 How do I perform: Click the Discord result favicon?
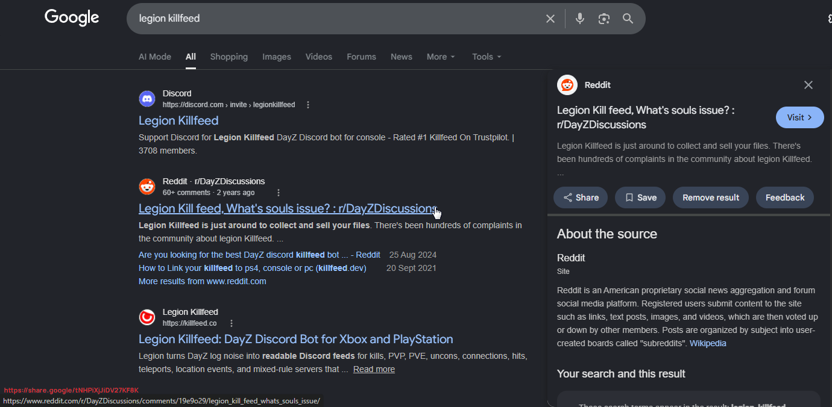(147, 99)
